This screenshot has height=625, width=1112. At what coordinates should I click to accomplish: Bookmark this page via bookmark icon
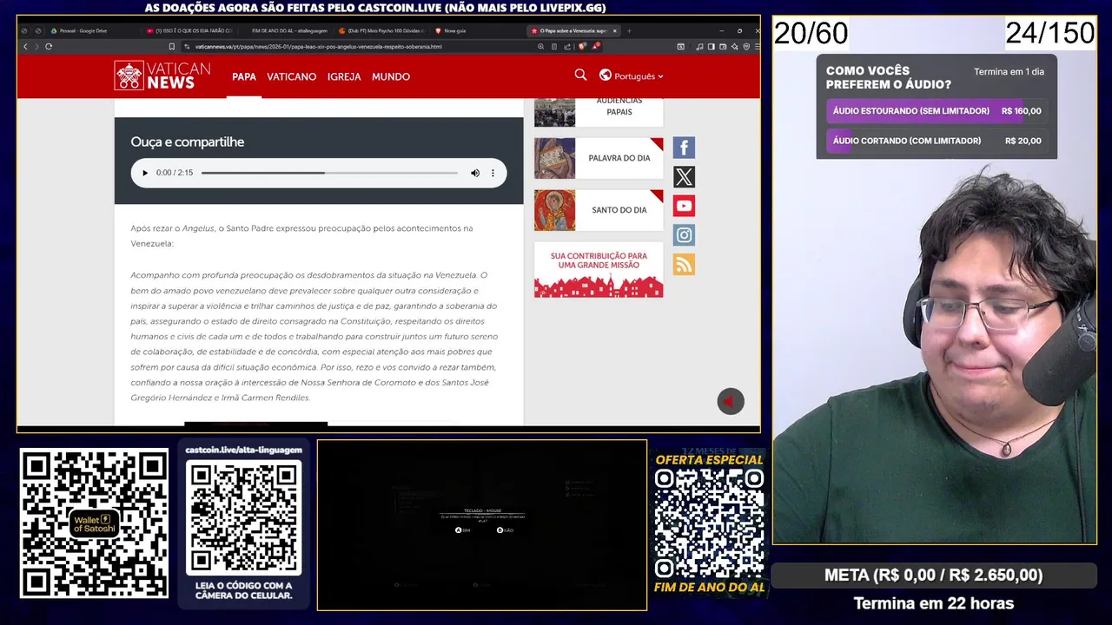[x=172, y=46]
